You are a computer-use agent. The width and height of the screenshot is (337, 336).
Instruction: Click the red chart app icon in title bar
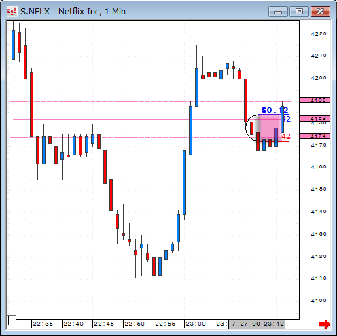click(x=12, y=12)
